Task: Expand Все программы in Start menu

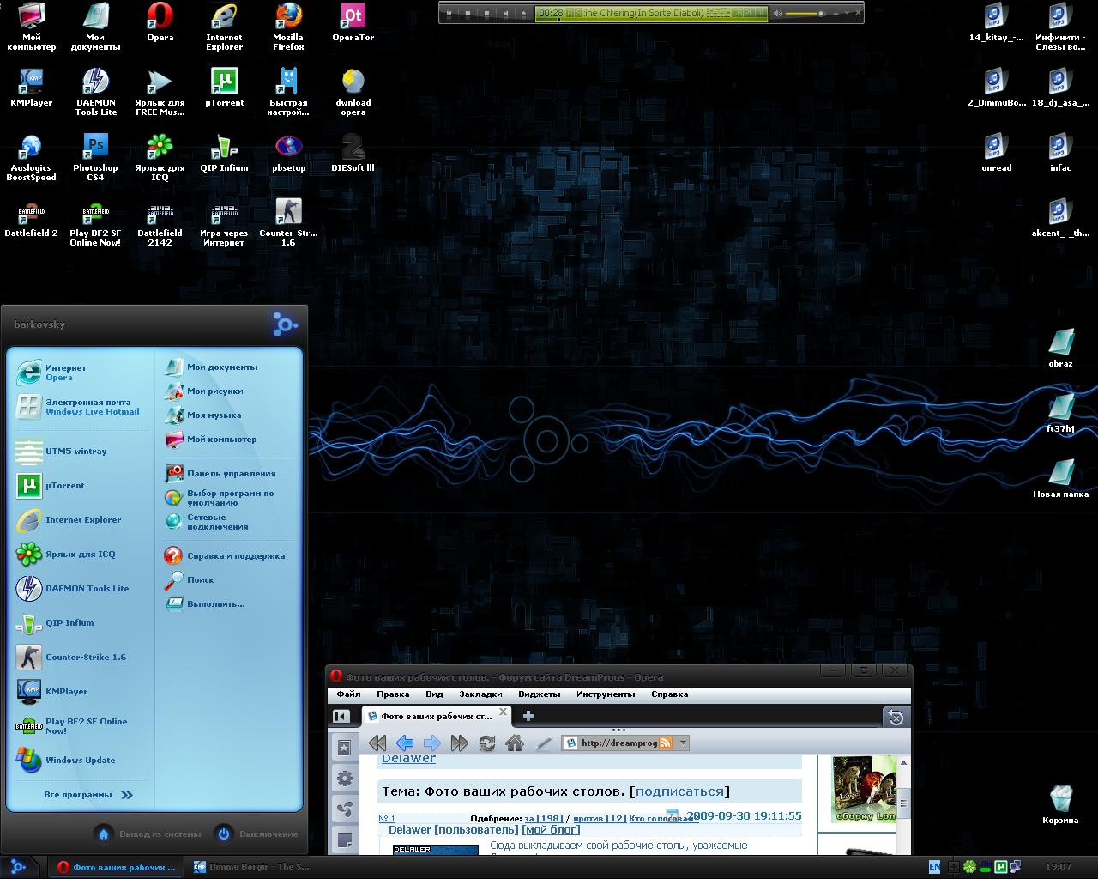Action: coord(88,795)
